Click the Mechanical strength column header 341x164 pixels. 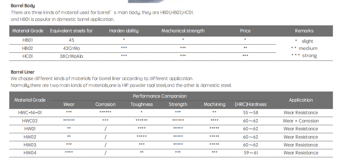[x=183, y=31]
